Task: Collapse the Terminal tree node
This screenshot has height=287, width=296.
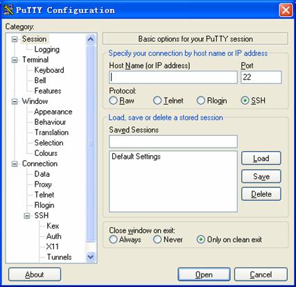Action: [x=15, y=60]
